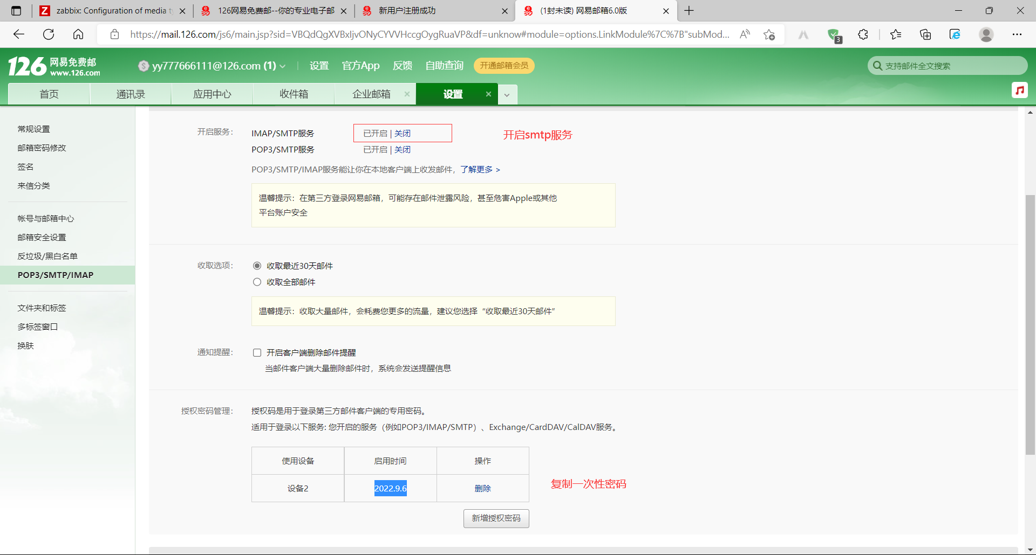
Task: Open 了解更多 link
Action: pyautogui.click(x=480, y=169)
